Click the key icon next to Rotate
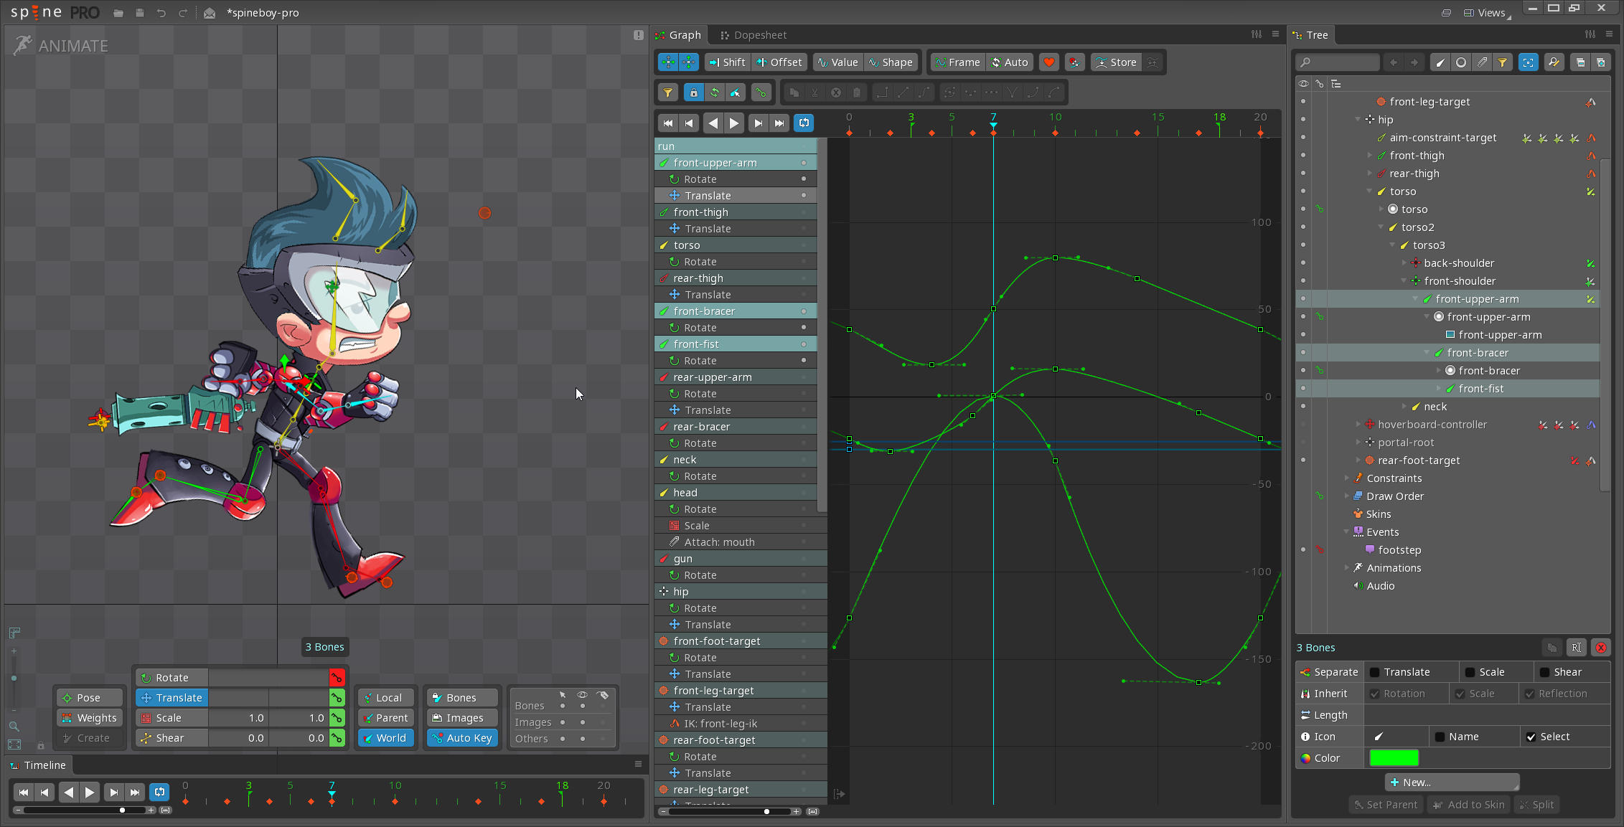 point(337,678)
